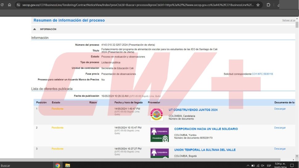Show hidden system tray icons chevron

[248, 166]
